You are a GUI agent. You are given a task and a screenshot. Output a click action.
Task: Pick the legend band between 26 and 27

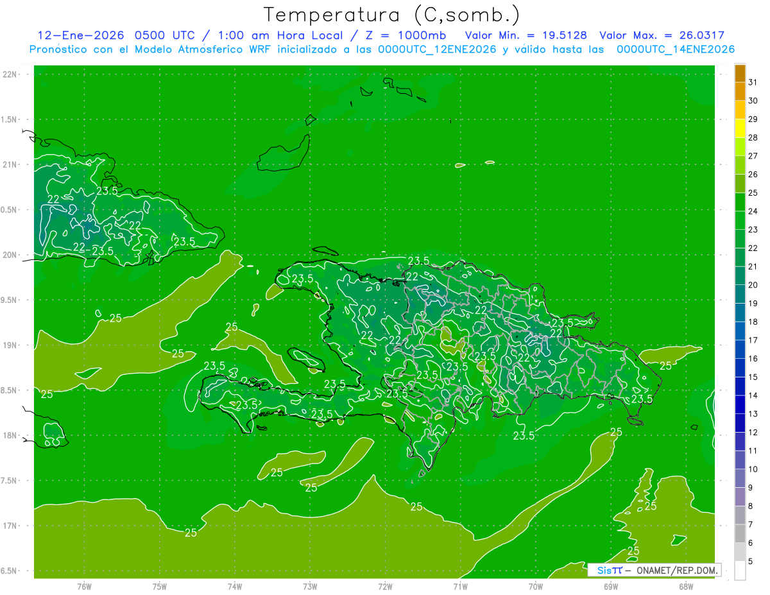[x=740, y=165]
